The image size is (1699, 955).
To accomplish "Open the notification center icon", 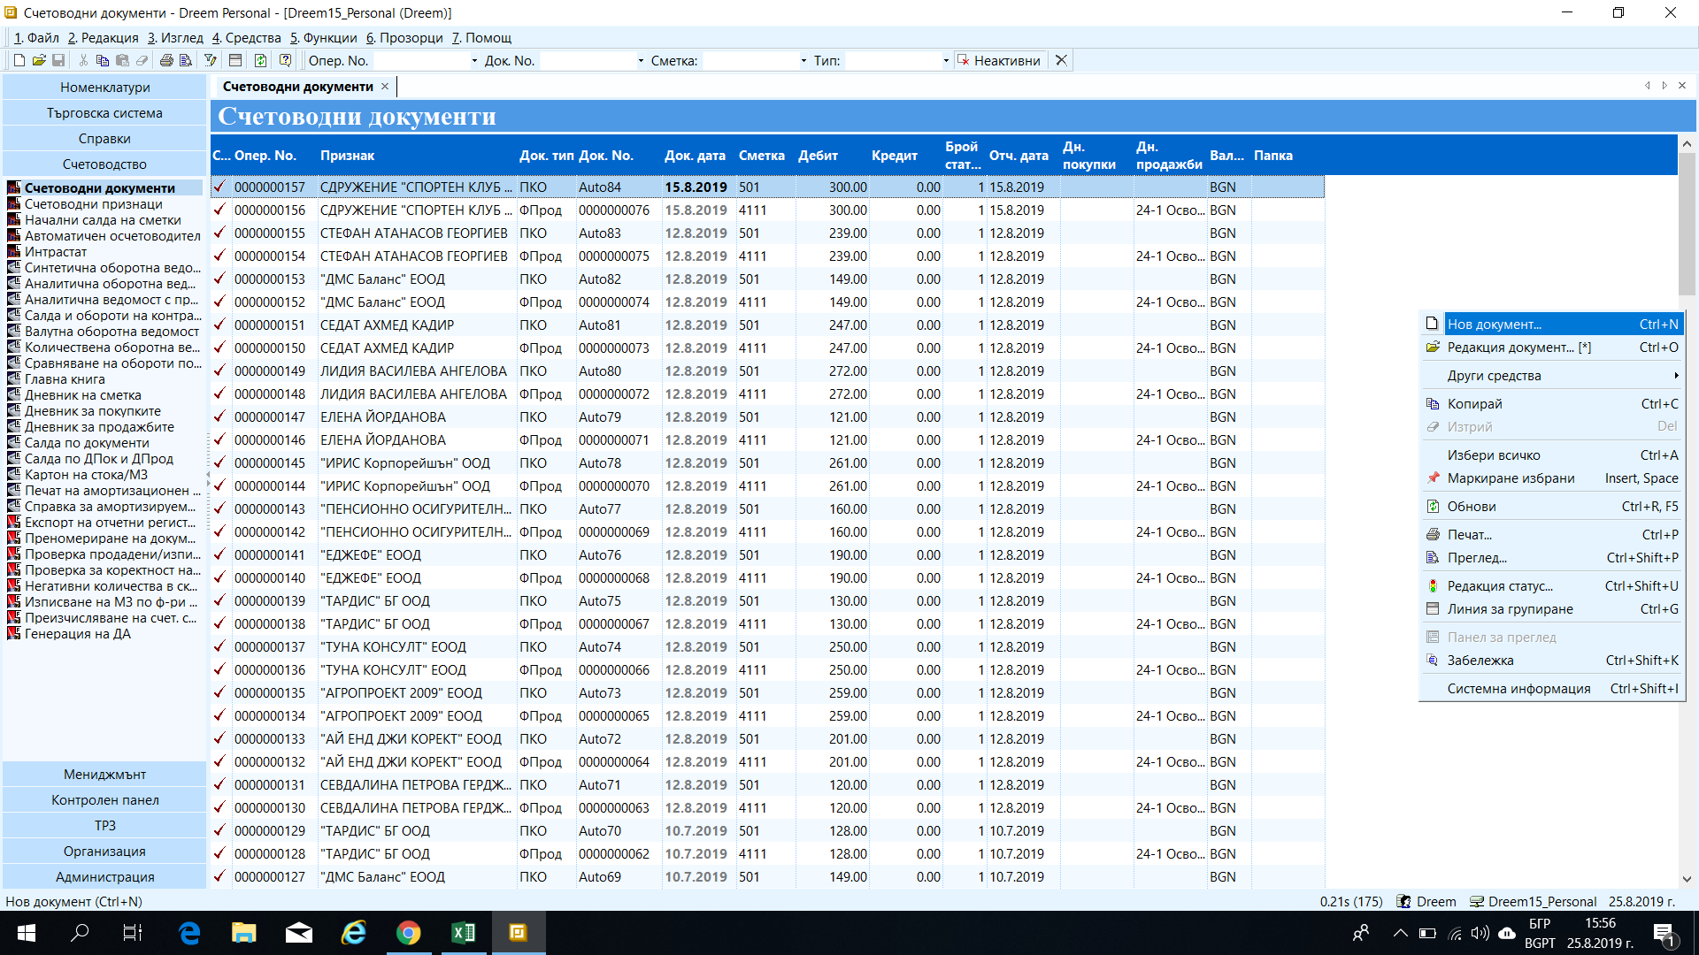I will coord(1664,934).
